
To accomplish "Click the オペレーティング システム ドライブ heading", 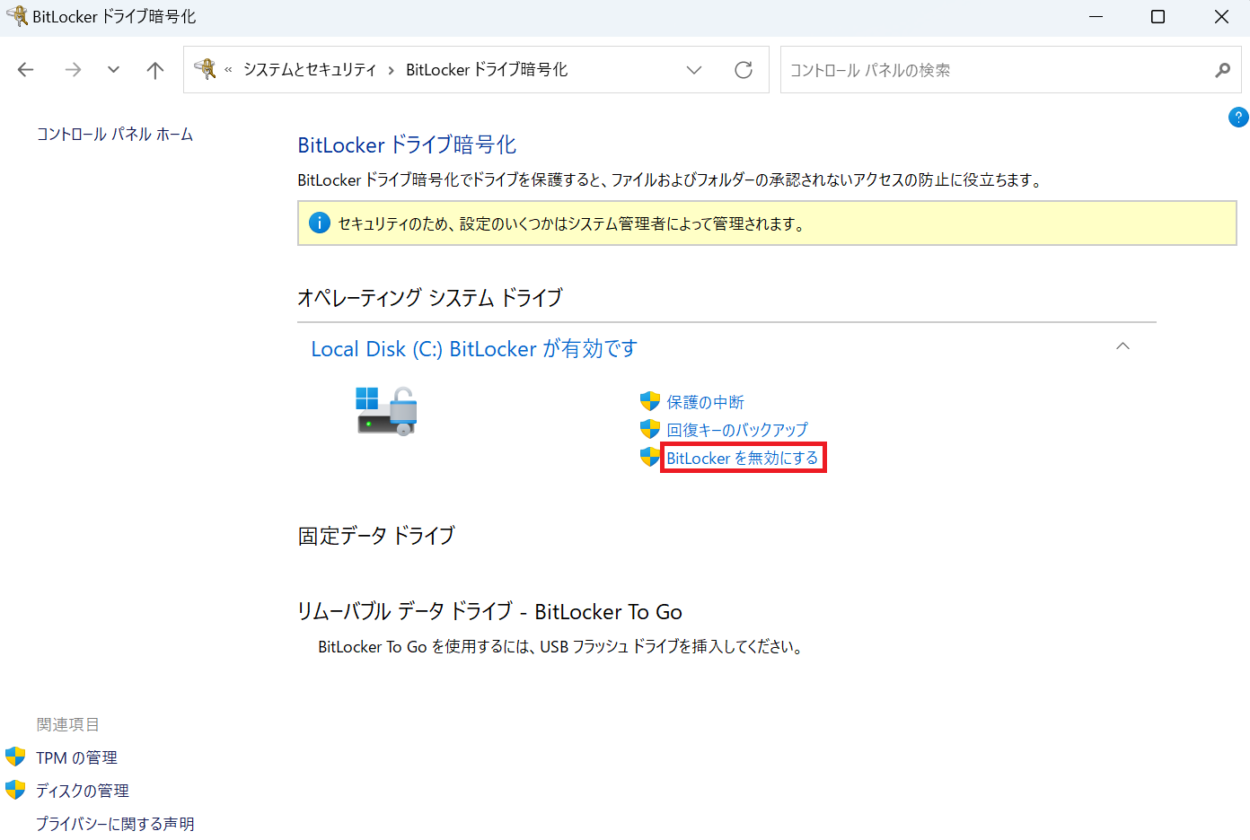I will pyautogui.click(x=430, y=298).
